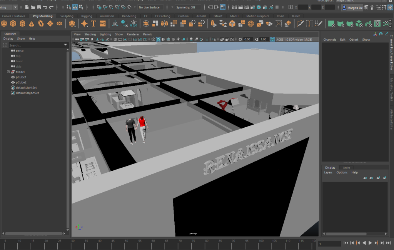The height and width of the screenshot is (250, 394).
Task: Click the IPR render icon
Action: (247, 7)
